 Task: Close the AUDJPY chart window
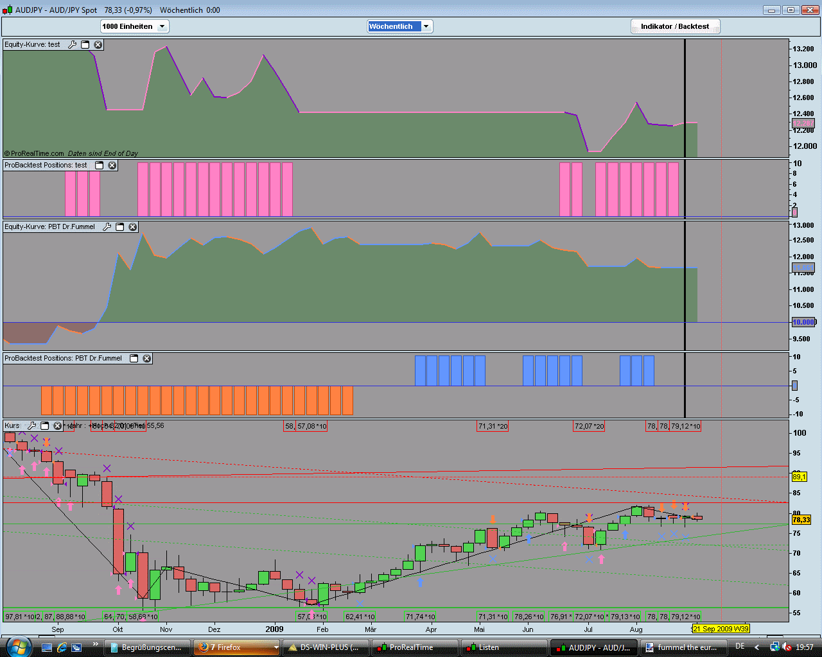coord(810,10)
